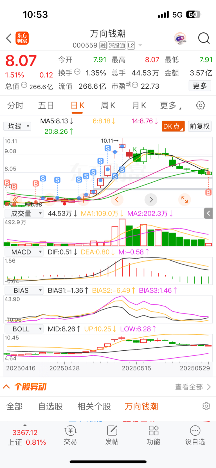Image resolution: width=216 pixels, height=468 pixels.
Task: Open the MACD indicator dropdown
Action: pos(24,252)
